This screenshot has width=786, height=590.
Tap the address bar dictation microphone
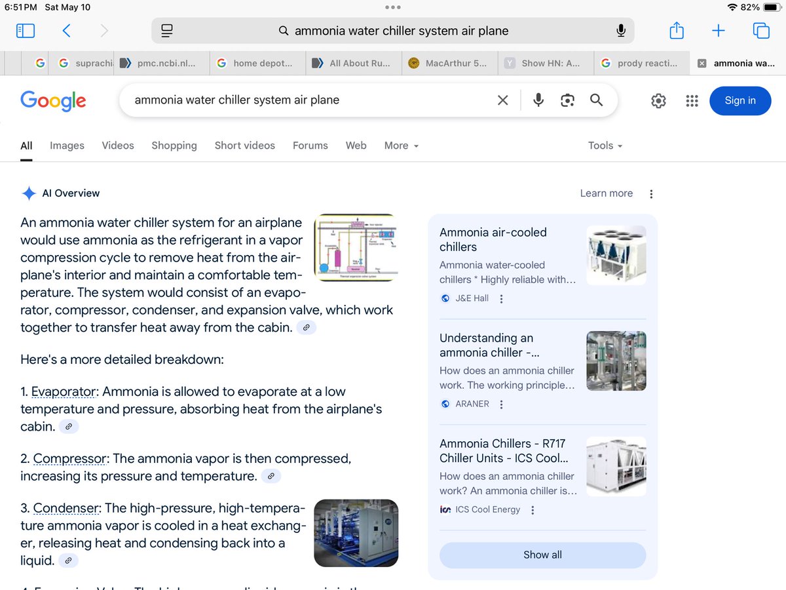pos(621,31)
